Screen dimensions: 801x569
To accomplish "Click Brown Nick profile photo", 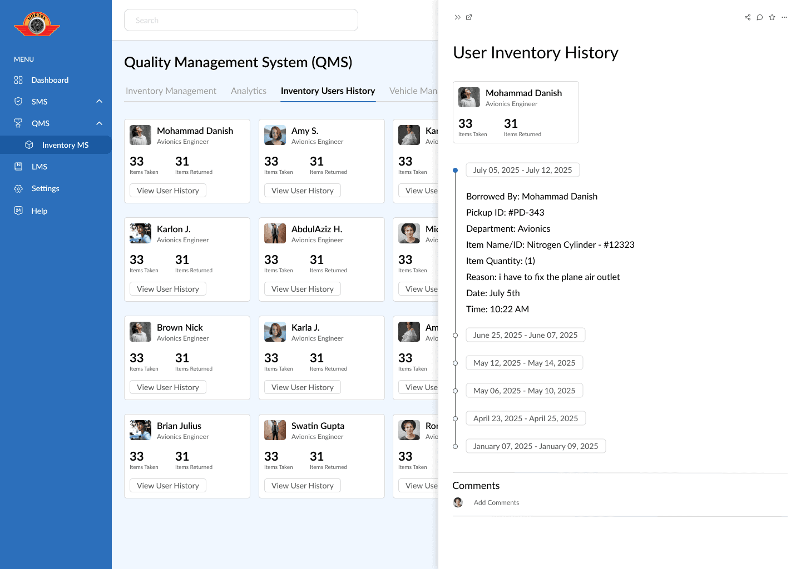I will tap(140, 332).
